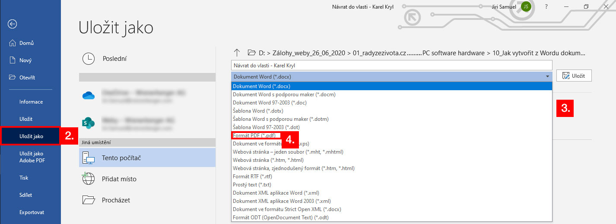Select Dokument XML aplikace Word 2003
This screenshot has width=616, height=224.
[391, 201]
